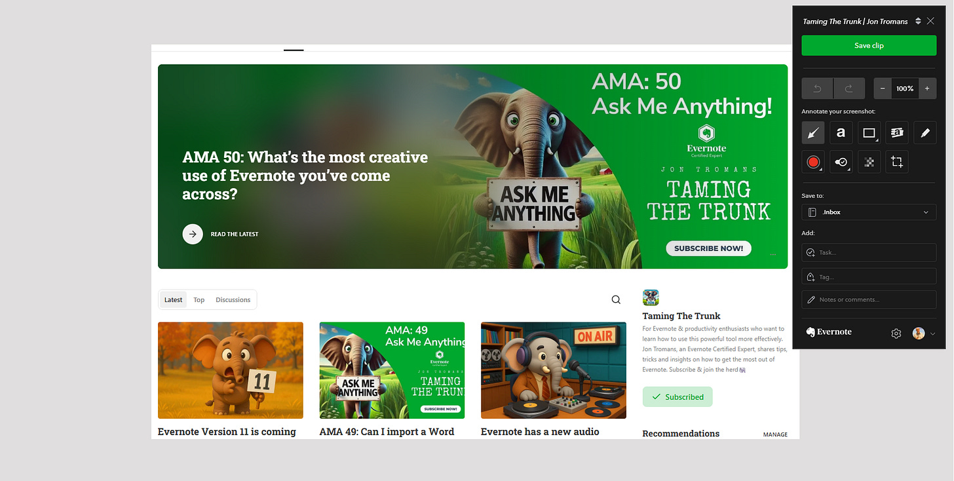Click the green Save clip button
The image size is (954, 481).
[x=869, y=45]
